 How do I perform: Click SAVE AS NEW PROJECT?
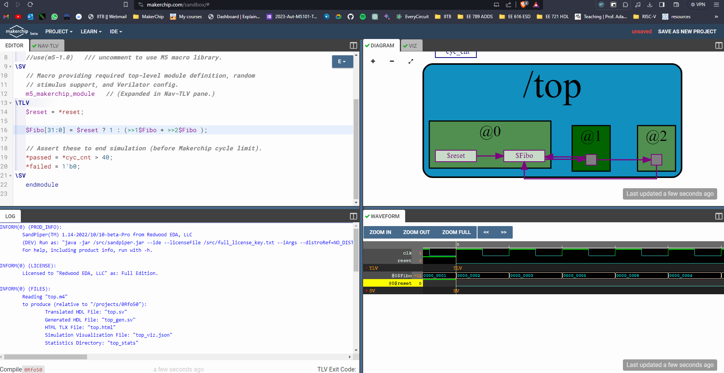point(687,31)
